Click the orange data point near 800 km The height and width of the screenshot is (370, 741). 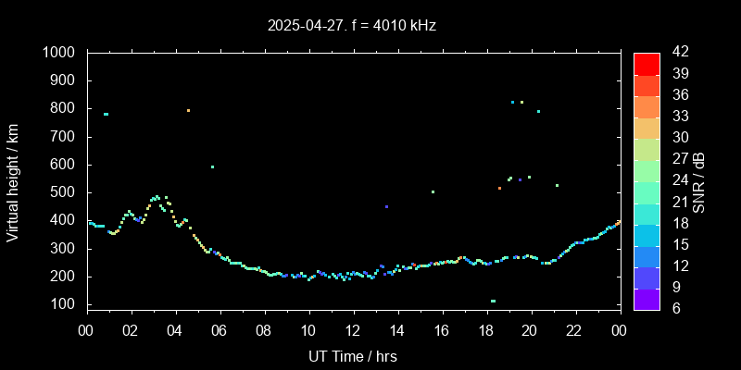coord(188,110)
